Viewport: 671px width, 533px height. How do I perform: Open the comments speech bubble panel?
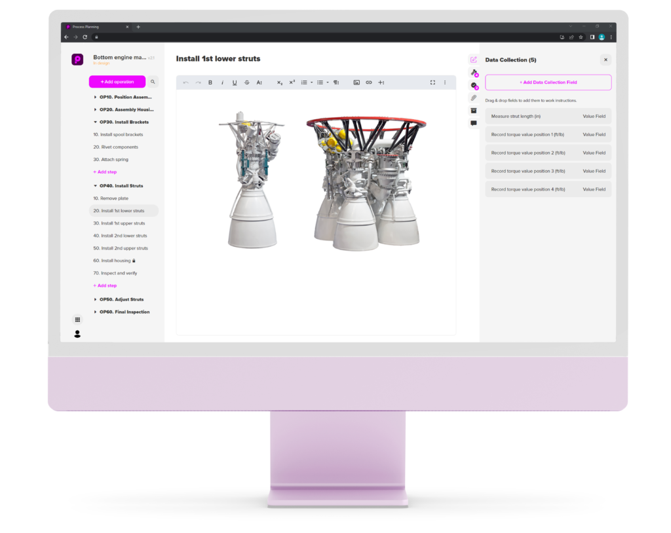coord(473,123)
